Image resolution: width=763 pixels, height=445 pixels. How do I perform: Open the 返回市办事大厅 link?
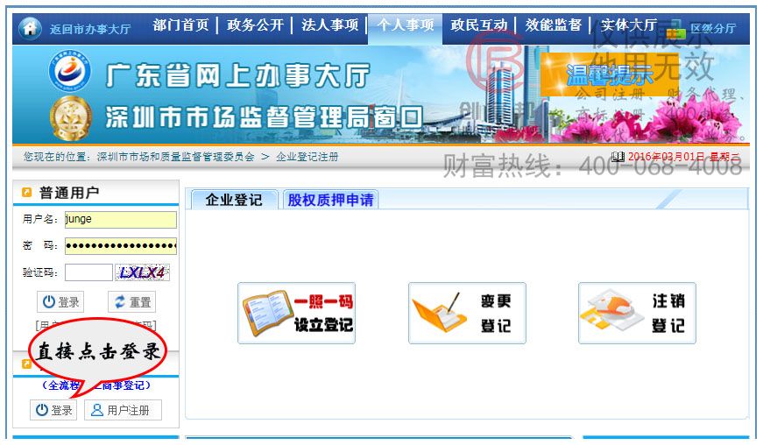tap(90, 29)
